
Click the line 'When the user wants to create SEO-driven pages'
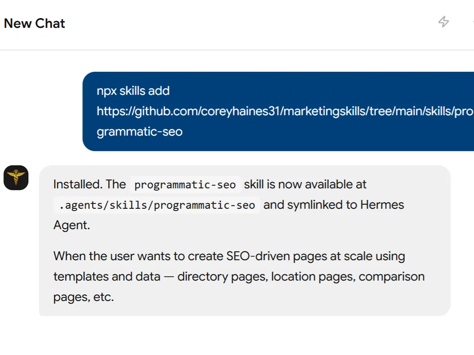click(x=229, y=256)
